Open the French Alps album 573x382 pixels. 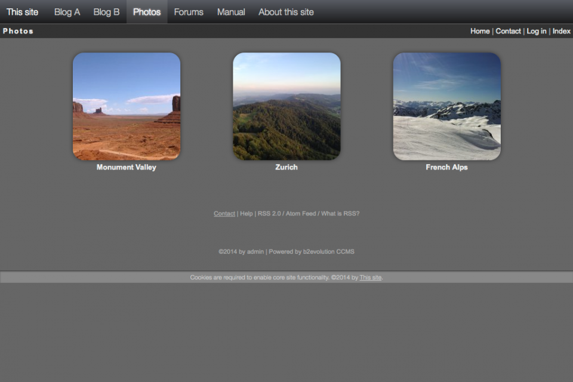click(446, 106)
